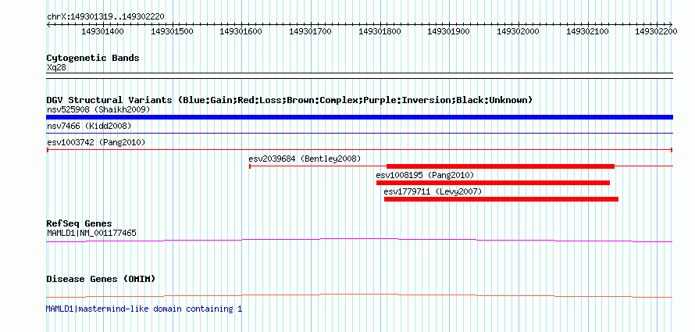Screen dimensions: 695x332
Task: Click ruler position 149301500
Action: pos(172,31)
